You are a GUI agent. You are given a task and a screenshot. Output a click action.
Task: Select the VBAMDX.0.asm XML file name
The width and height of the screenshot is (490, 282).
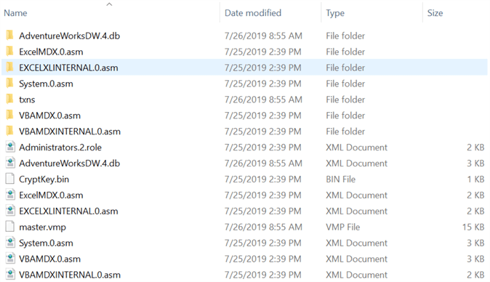coord(49,259)
